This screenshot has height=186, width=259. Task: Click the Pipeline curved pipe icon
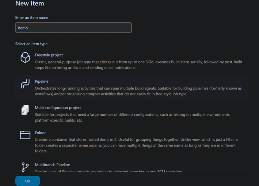click(x=25, y=84)
